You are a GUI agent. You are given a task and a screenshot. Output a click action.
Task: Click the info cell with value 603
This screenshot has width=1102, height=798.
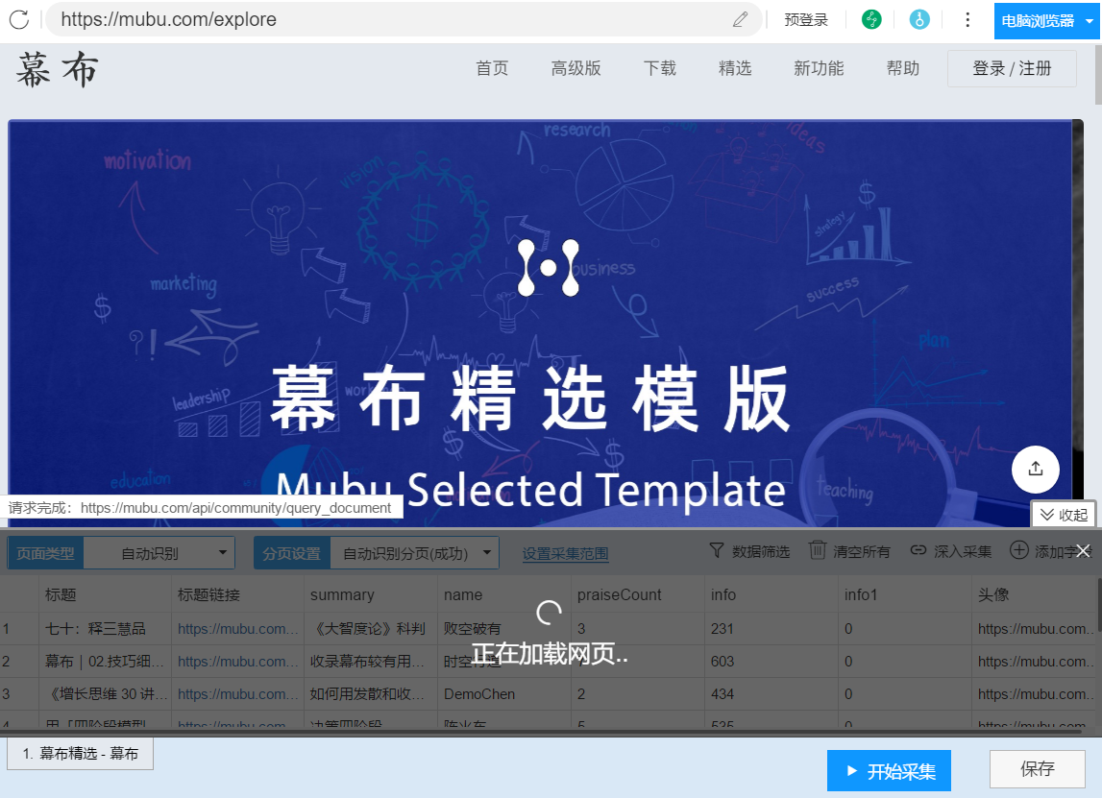[771, 662]
